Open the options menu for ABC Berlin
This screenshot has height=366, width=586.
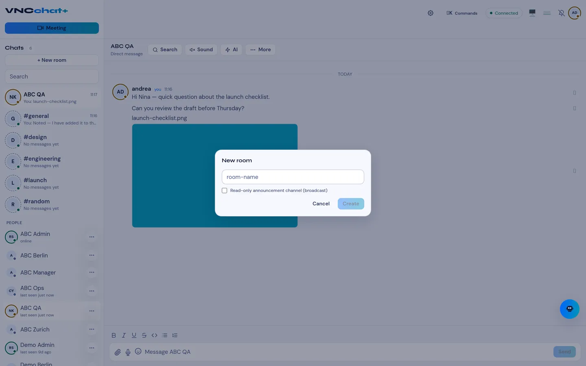92,255
